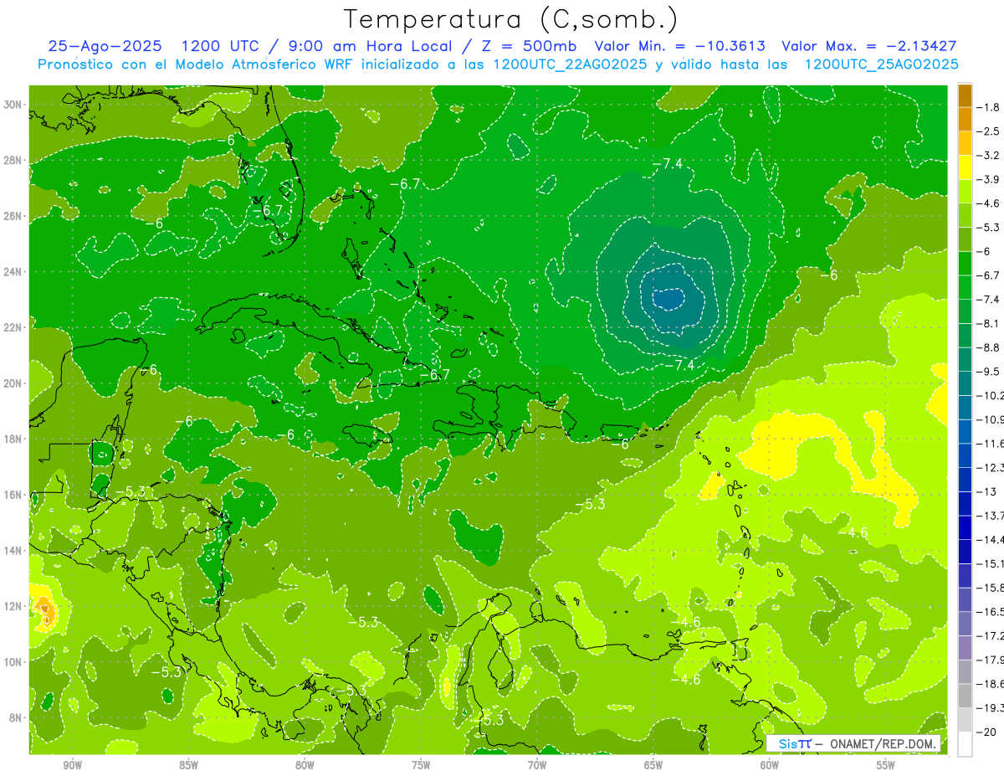Select the teal swatch between -8.8 and -9.5
This screenshot has width=1004, height=776.
pos(965,359)
